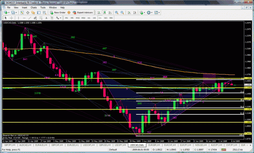
Task: Switch chart to Candlesticks mode
Action: click(104, 13)
